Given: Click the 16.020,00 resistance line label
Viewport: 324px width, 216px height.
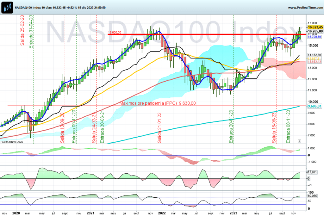Looking at the screenshot, I should [x=115, y=33].
